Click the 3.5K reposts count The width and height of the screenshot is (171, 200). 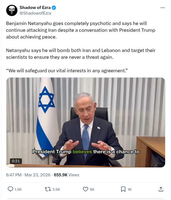pos(56,189)
